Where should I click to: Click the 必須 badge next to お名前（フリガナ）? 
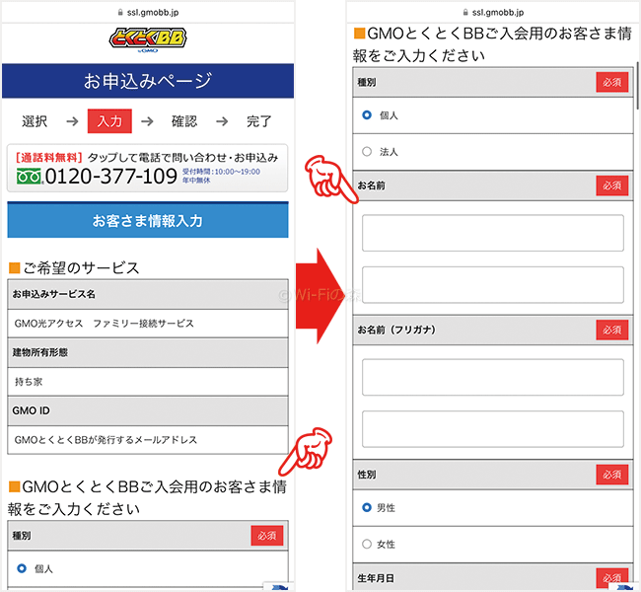(x=612, y=330)
